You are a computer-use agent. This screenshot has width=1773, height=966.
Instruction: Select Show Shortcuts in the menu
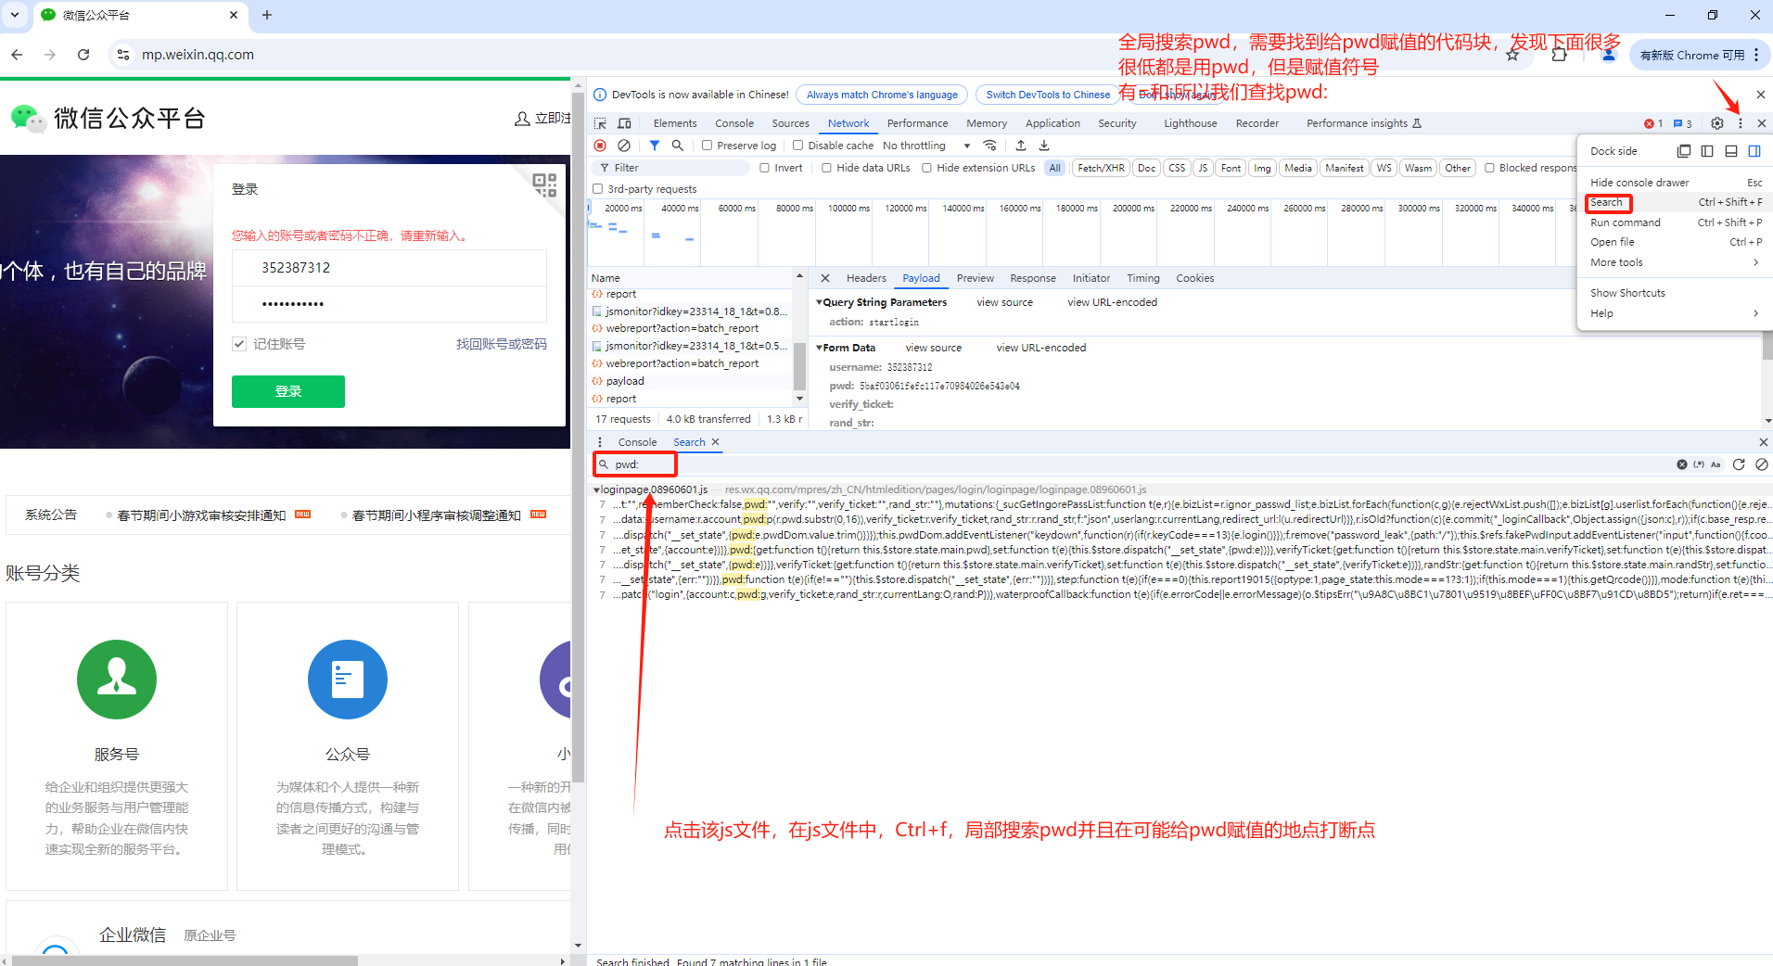click(1675, 293)
